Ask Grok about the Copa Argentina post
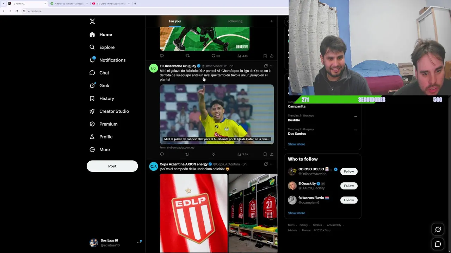Viewport: 451px width, 253px height. pyautogui.click(x=266, y=164)
